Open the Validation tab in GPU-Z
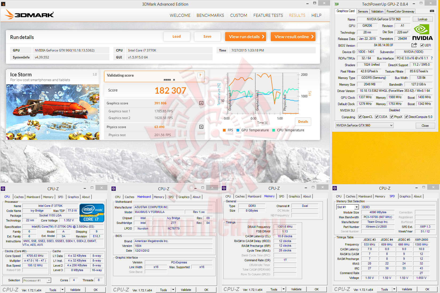The image size is (440, 293). tap(377, 11)
